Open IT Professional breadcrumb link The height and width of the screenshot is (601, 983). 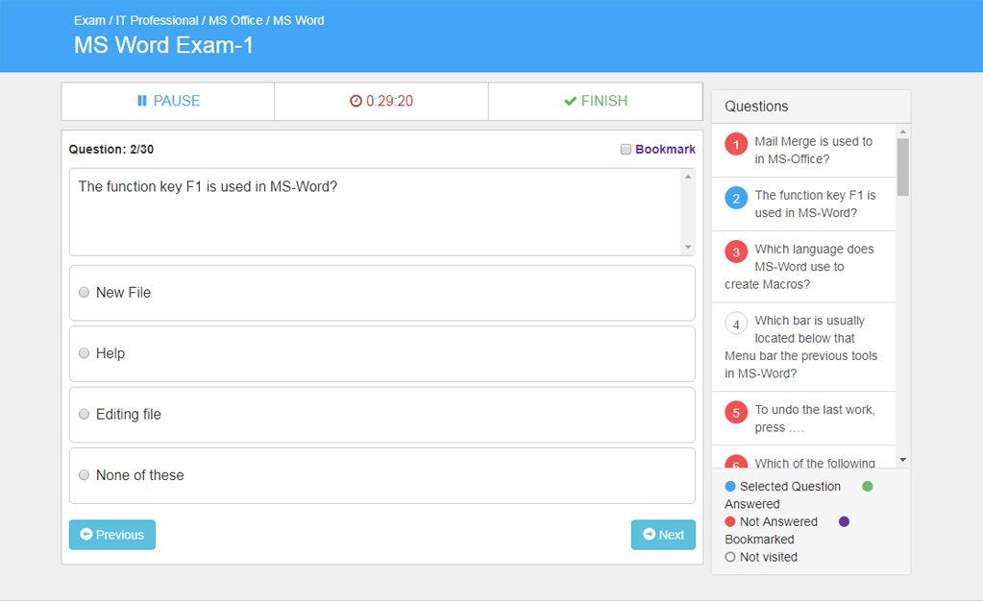[x=157, y=21]
